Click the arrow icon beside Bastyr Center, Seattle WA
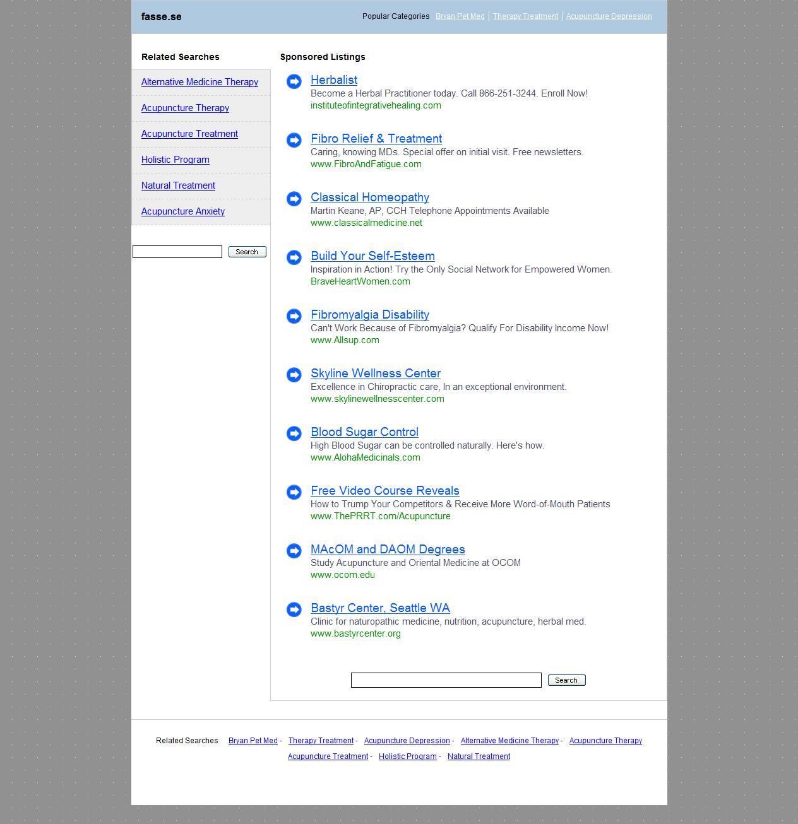 [x=294, y=609]
